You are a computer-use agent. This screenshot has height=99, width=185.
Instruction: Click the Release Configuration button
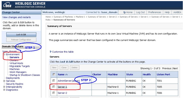tap(21, 40)
